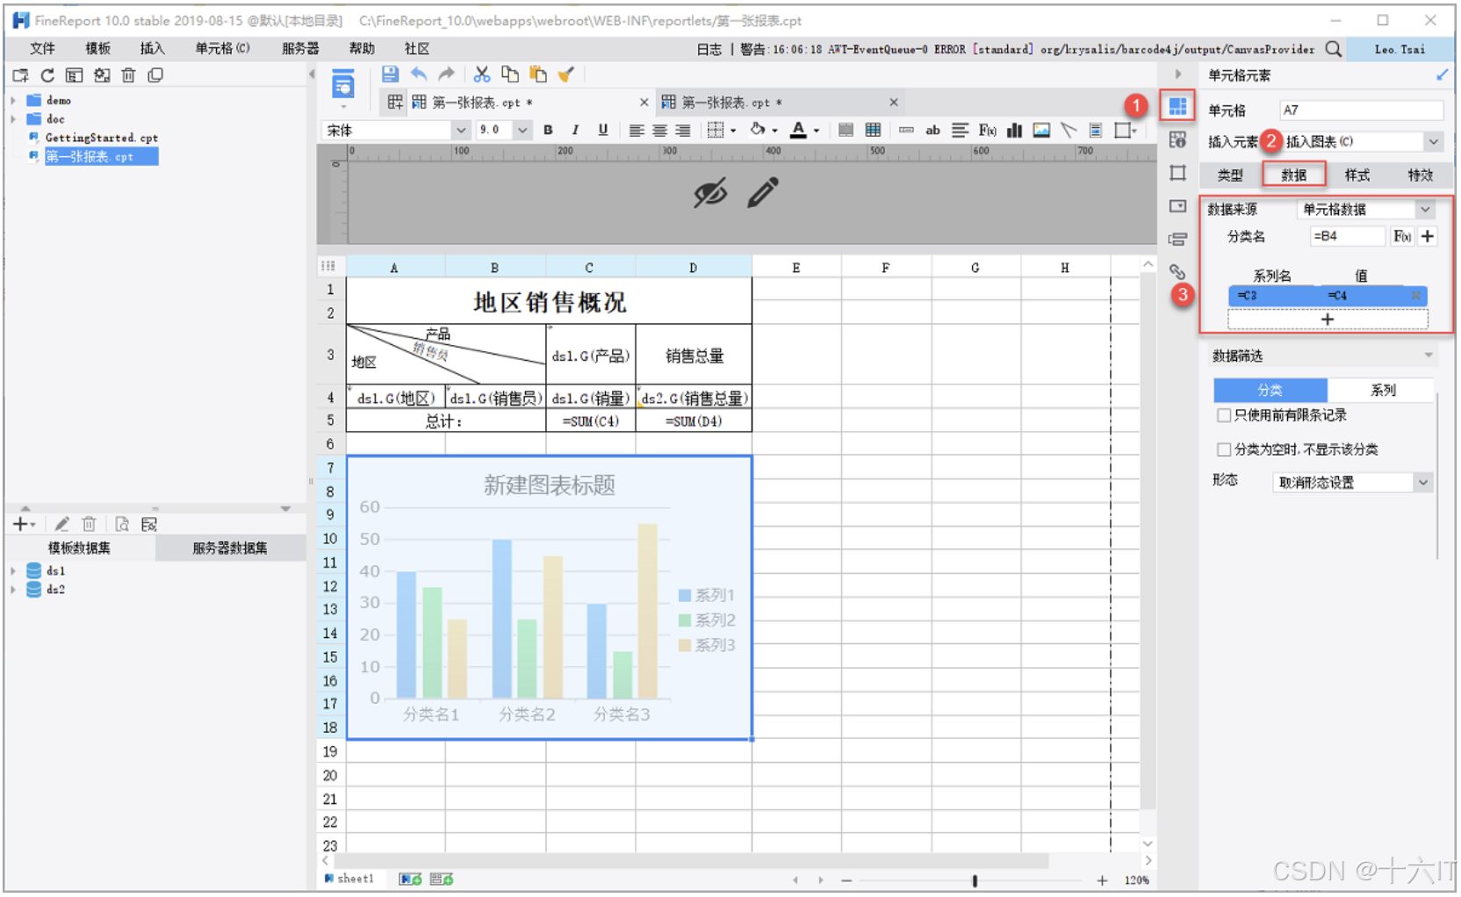
Task: Click the Redo arrow icon
Action: click(447, 75)
